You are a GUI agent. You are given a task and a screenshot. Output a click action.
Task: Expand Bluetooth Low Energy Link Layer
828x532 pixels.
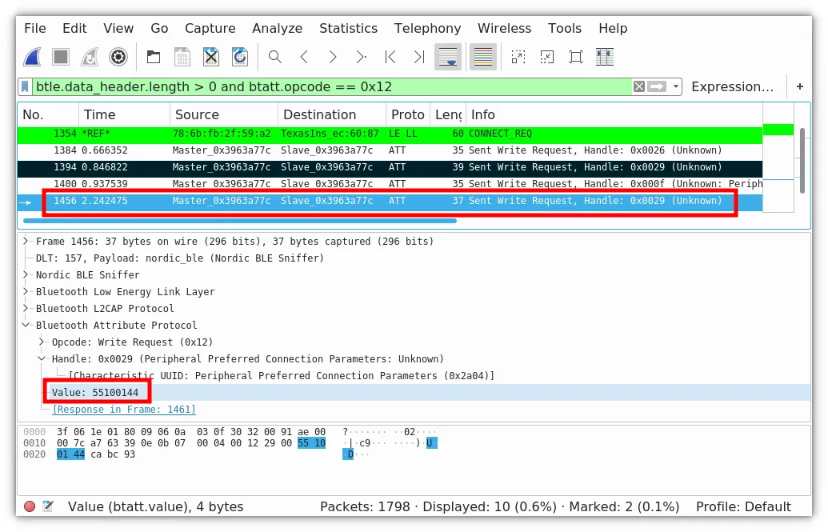pos(26,292)
